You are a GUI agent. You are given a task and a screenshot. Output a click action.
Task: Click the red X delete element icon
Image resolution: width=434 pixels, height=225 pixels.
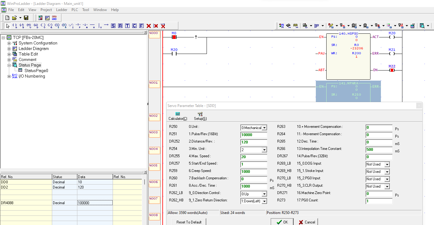[x=149, y=26]
